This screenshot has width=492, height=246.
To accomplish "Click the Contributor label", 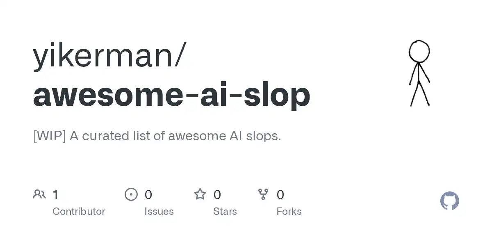I will click(x=79, y=212).
